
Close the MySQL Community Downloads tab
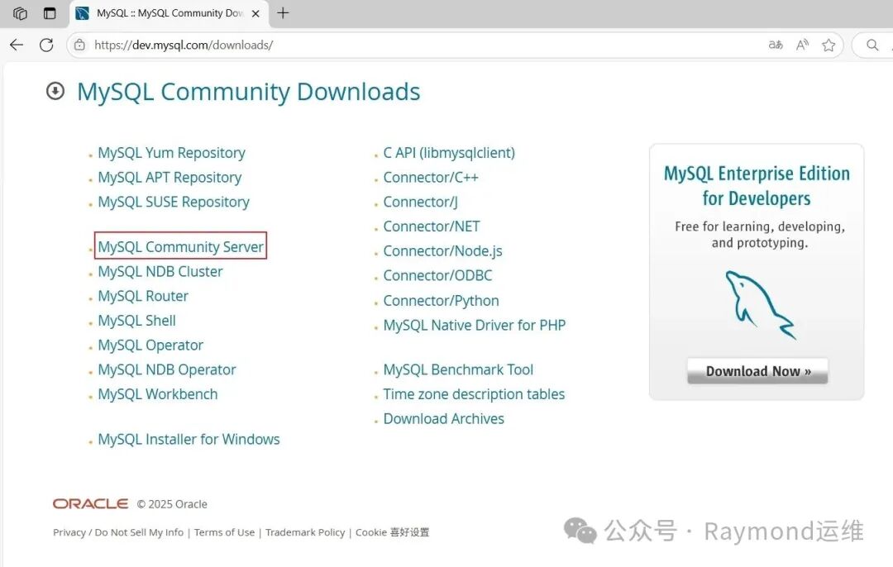[255, 14]
